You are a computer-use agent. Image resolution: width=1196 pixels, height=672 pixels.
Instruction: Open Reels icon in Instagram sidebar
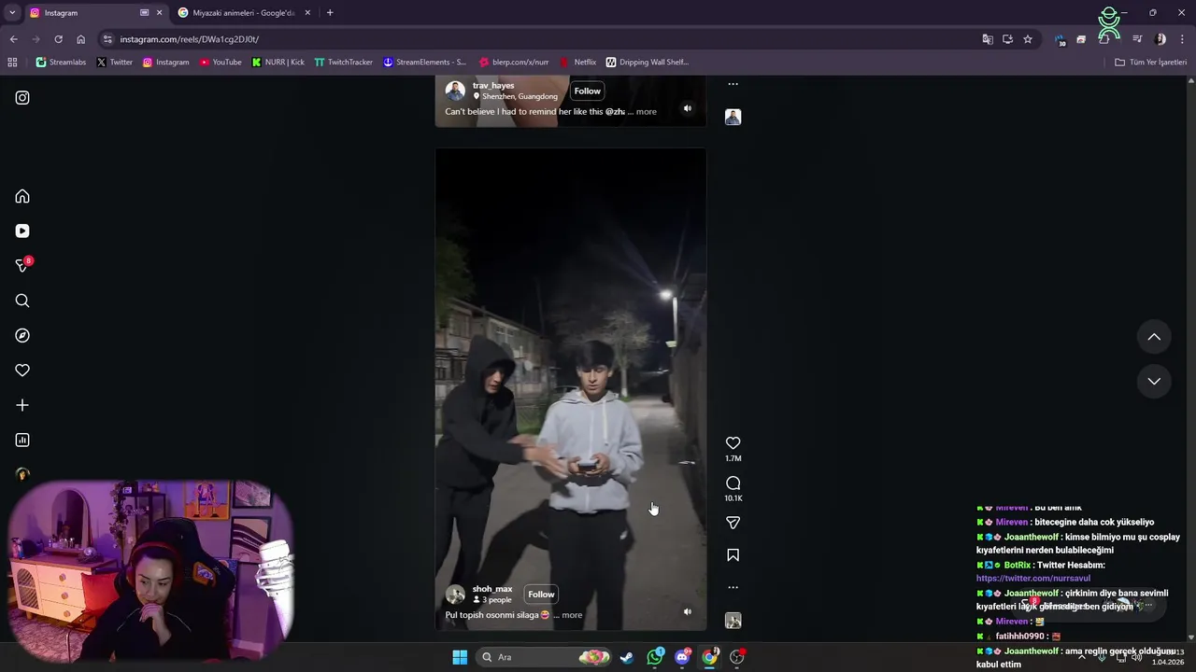pos(22,231)
